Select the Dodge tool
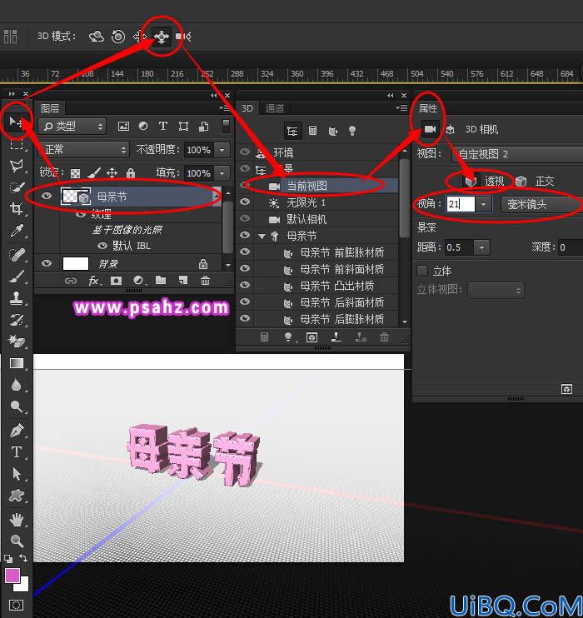Screen dimensions: 583x618 tap(16, 406)
